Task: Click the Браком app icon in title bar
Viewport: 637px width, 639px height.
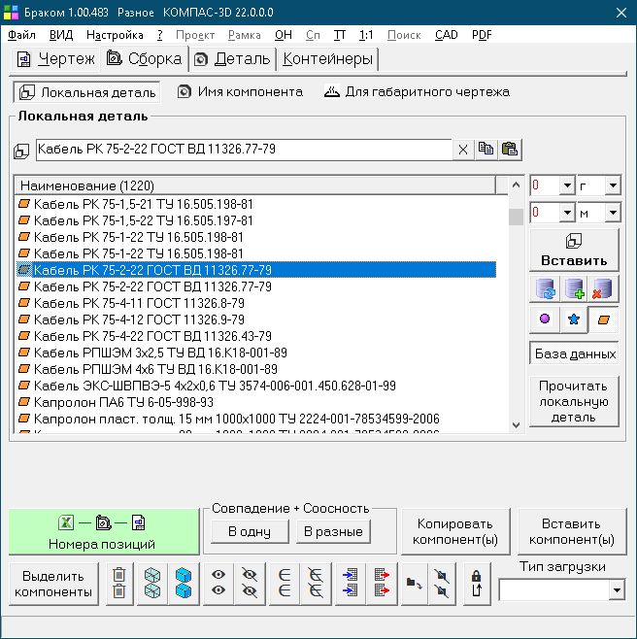Action: (x=11, y=13)
